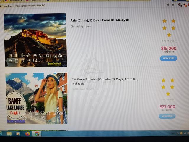
Task: Open Firefox from the Windows taskbar
Action: pyautogui.click(x=27, y=134)
